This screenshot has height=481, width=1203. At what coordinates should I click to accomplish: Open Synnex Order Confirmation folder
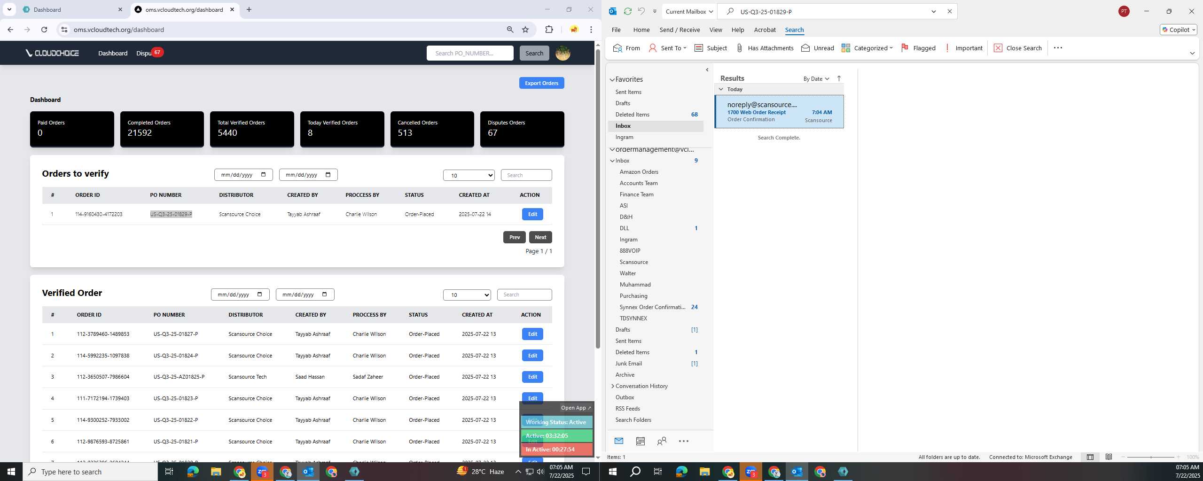click(652, 307)
